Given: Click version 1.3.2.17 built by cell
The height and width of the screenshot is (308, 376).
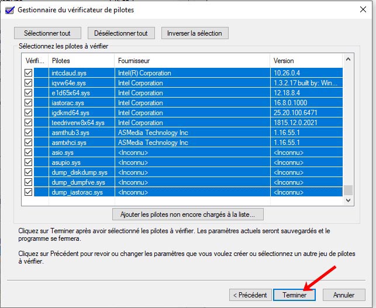Looking at the screenshot, I should (305, 83).
